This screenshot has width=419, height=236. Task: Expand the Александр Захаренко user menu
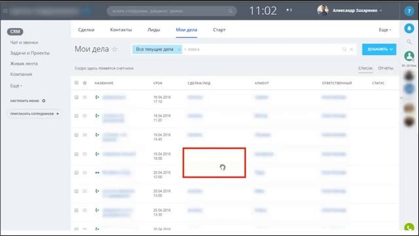pos(357,10)
